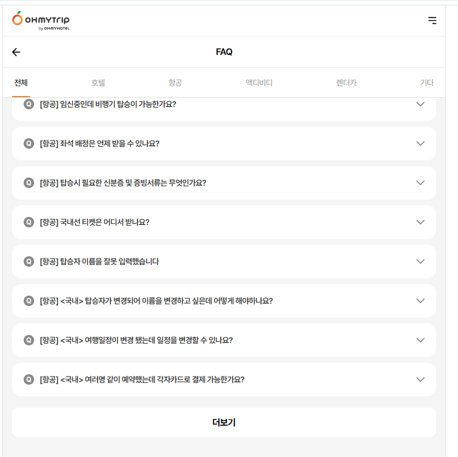Go back using the arrow icon
The width and height of the screenshot is (458, 457).
coord(16,52)
